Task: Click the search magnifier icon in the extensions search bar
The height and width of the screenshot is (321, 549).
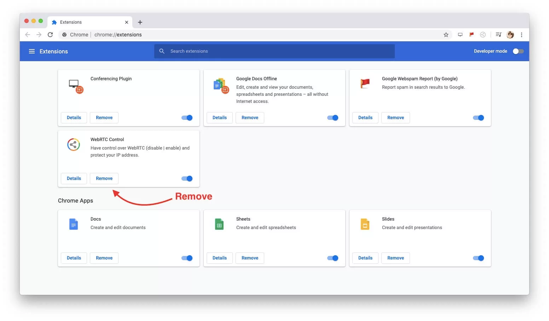Action: point(162,51)
